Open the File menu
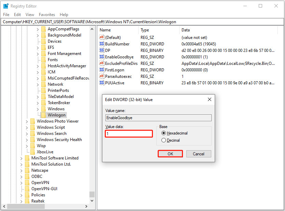Image resolution: width=285 pixels, height=211 pixels. 6,15
